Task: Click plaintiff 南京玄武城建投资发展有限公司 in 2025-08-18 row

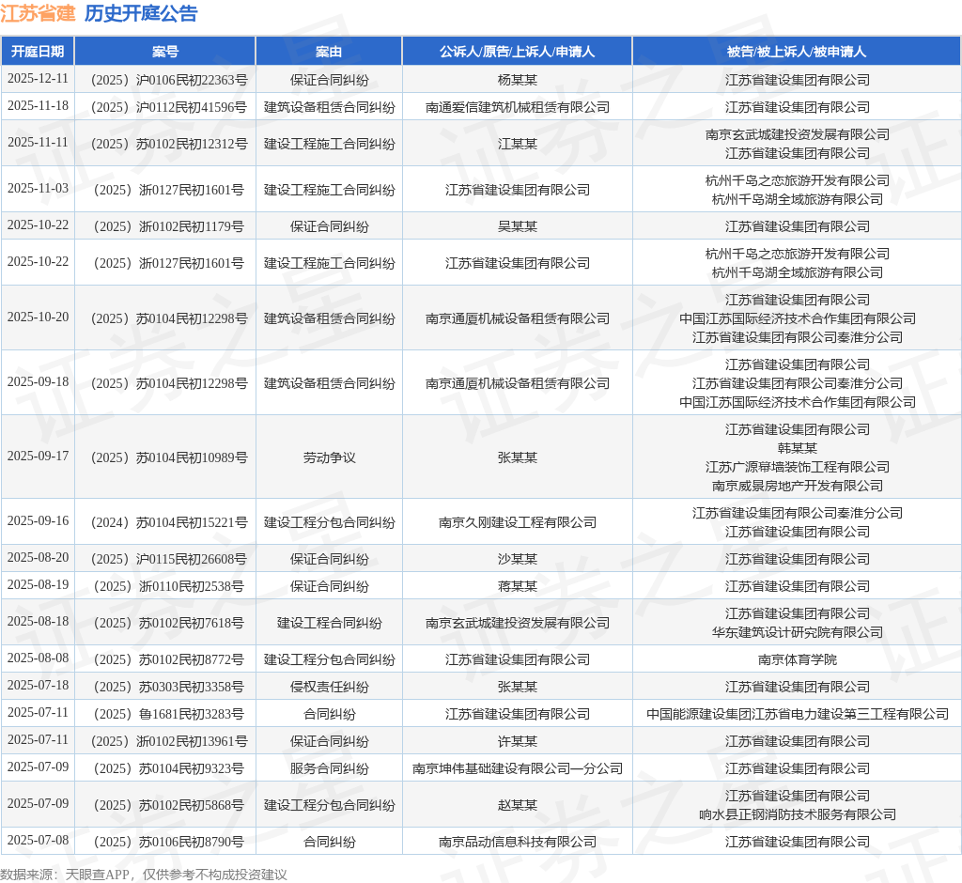Action: tap(518, 624)
